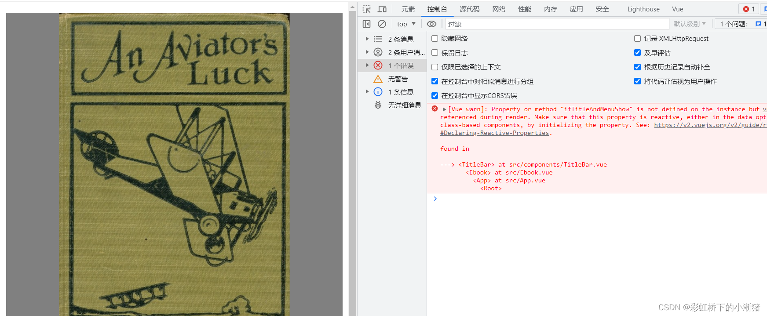Select the 无详细消息 verbose row
The image size is (767, 316).
coord(391,105)
